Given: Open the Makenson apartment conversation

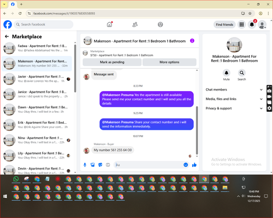Looking at the screenshot, I should 37,64.
